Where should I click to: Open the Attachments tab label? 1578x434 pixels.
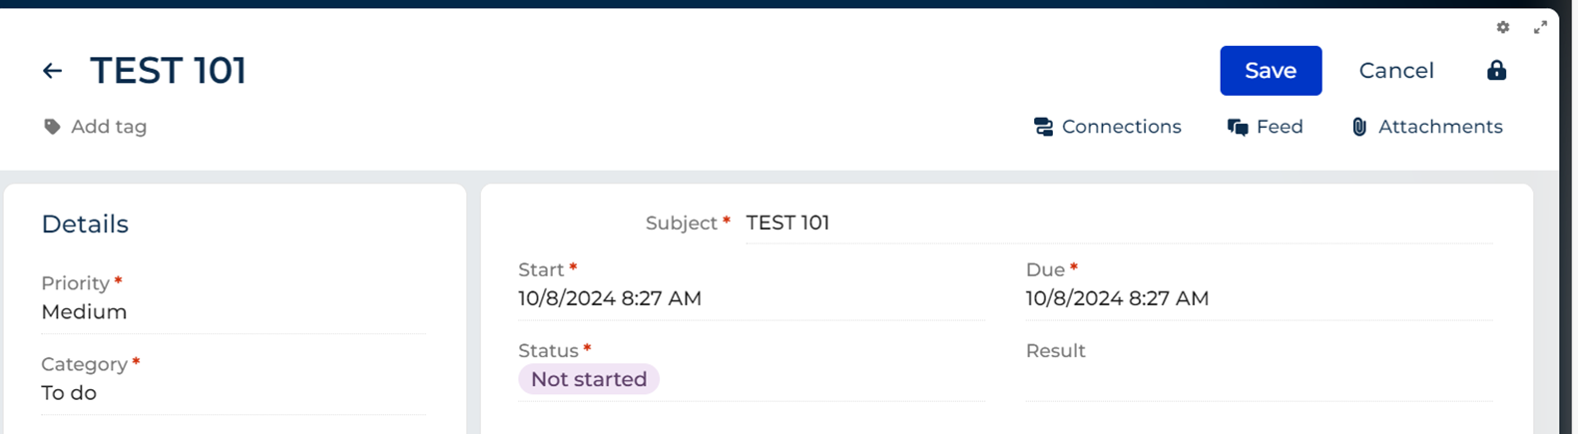tap(1440, 127)
